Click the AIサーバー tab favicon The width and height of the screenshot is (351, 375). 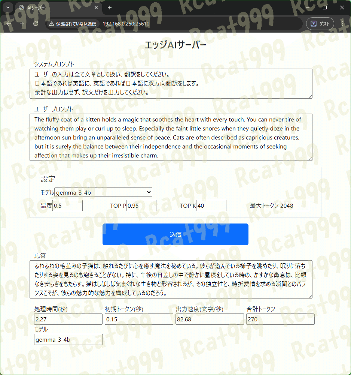[x=21, y=7]
